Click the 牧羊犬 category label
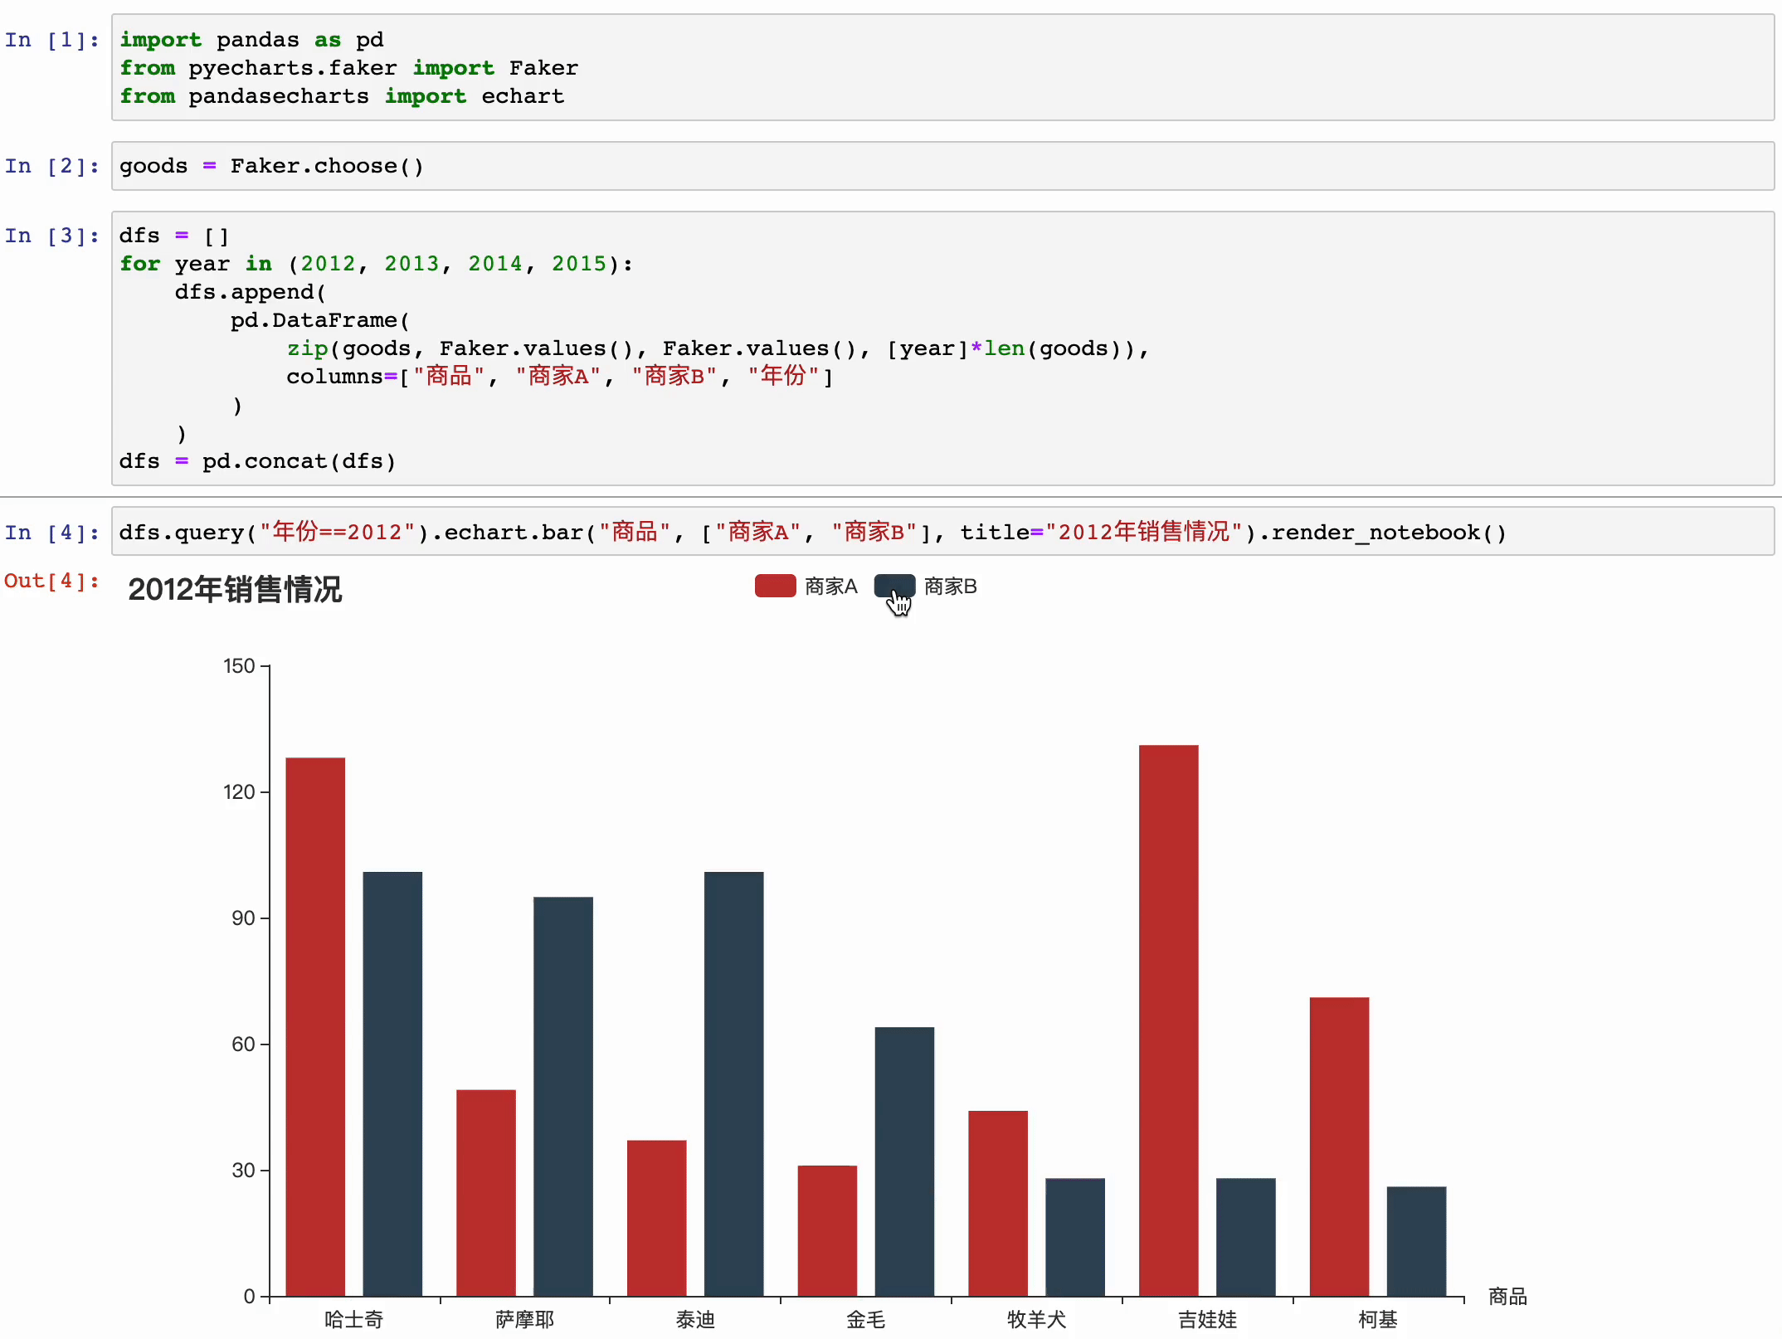This screenshot has width=1782, height=1339. pos(1036,1320)
